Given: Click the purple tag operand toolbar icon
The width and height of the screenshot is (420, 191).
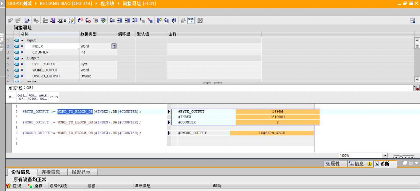Looking at the screenshot, I should coord(53,20).
